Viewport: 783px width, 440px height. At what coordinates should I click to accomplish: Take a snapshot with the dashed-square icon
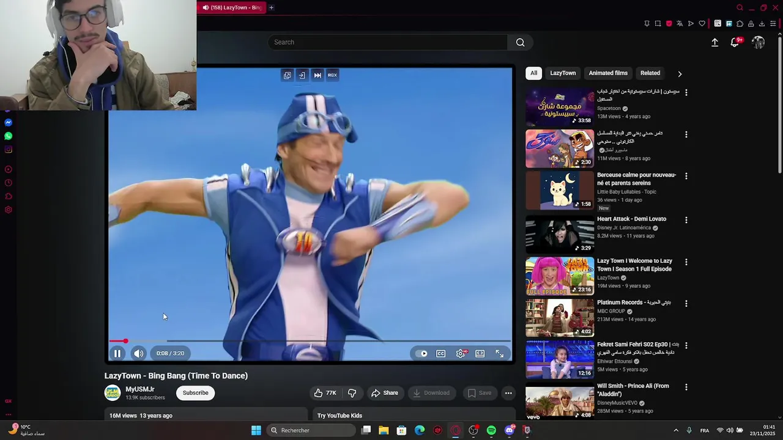[658, 24]
